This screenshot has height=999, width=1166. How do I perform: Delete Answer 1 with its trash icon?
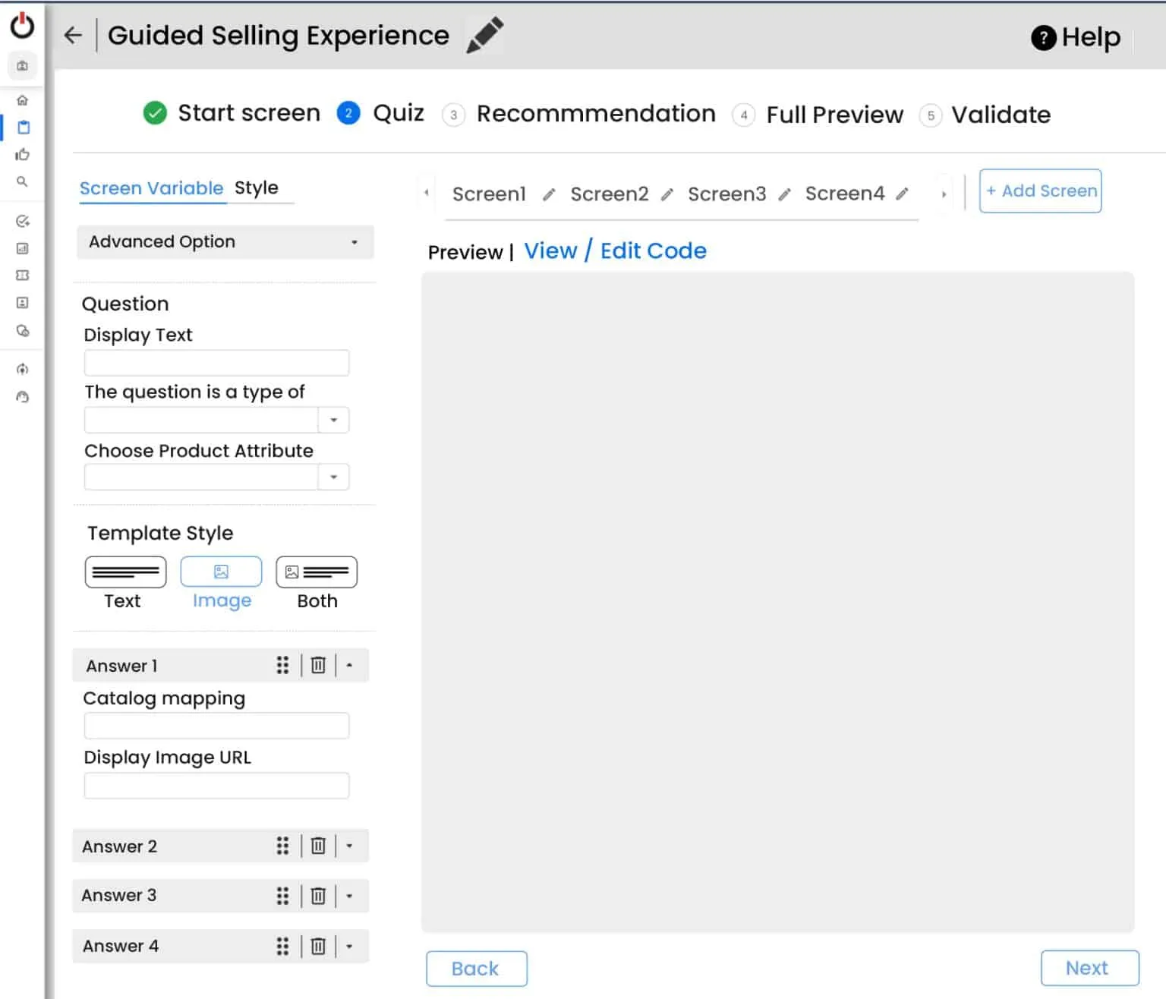(x=318, y=666)
